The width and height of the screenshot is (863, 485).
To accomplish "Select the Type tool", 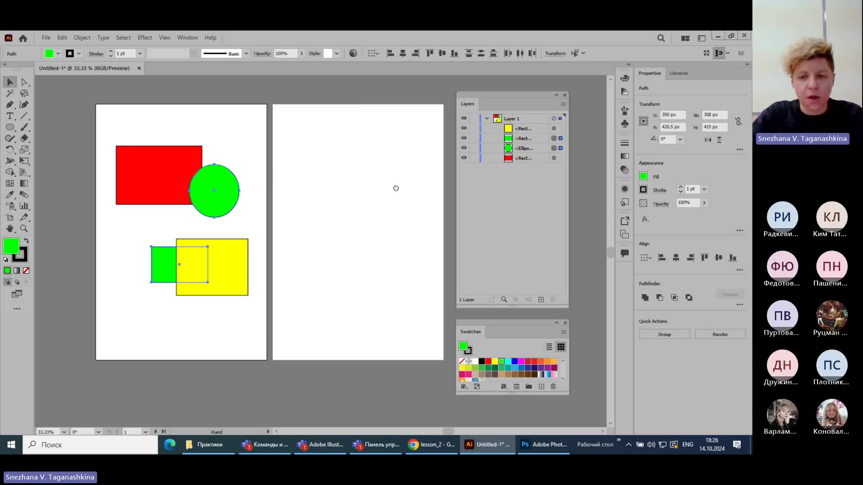I will click(10, 116).
